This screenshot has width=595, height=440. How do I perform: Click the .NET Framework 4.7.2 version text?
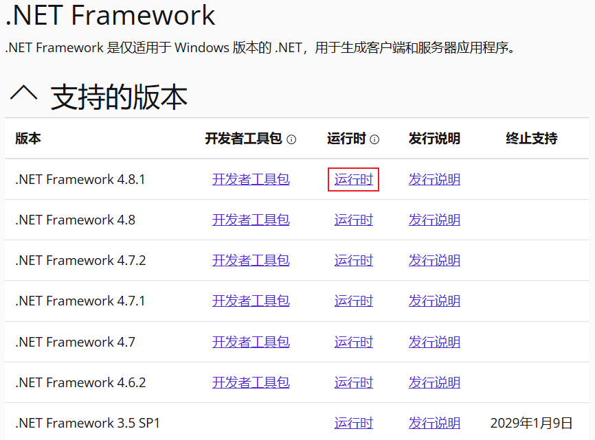[80, 260]
